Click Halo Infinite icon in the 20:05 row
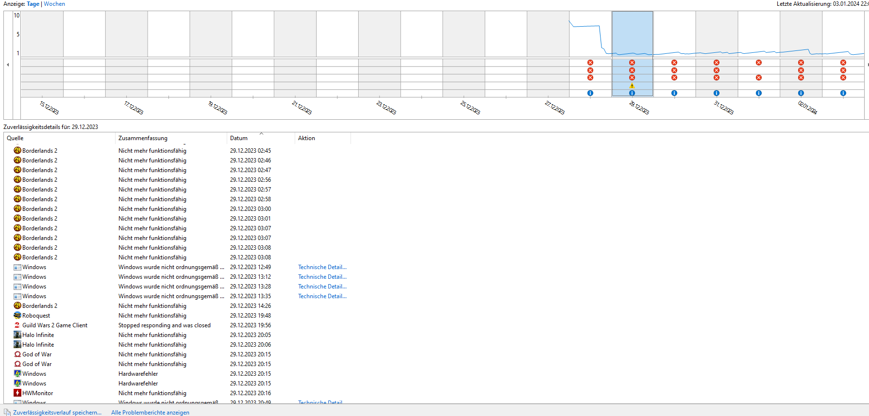The width and height of the screenshot is (869, 416). (x=17, y=335)
